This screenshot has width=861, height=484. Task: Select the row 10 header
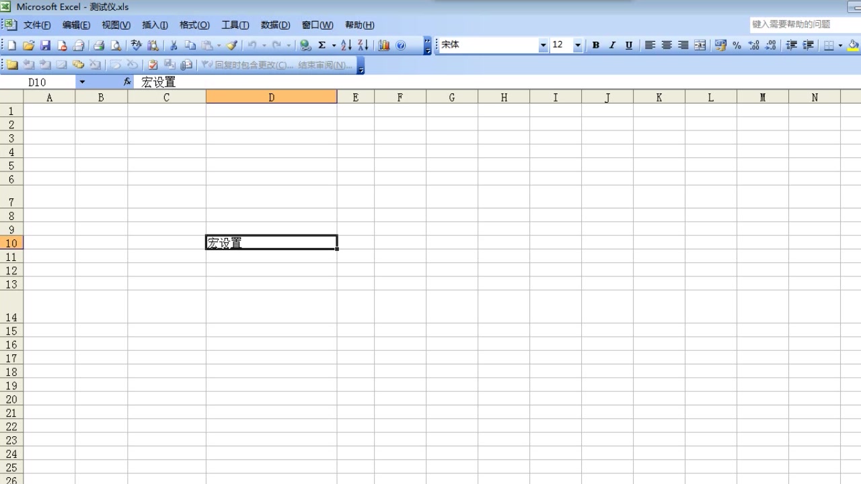[x=11, y=243]
